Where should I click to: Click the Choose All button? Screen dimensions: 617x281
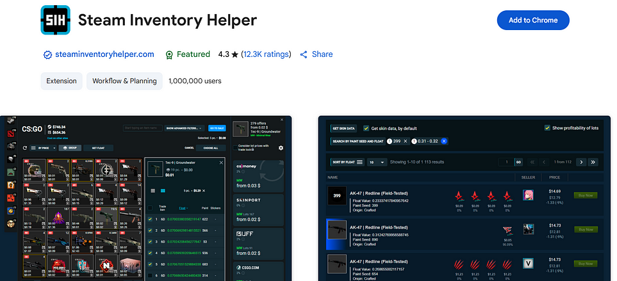(211, 148)
